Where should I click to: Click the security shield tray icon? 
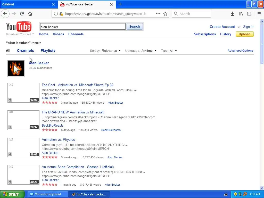point(235,194)
